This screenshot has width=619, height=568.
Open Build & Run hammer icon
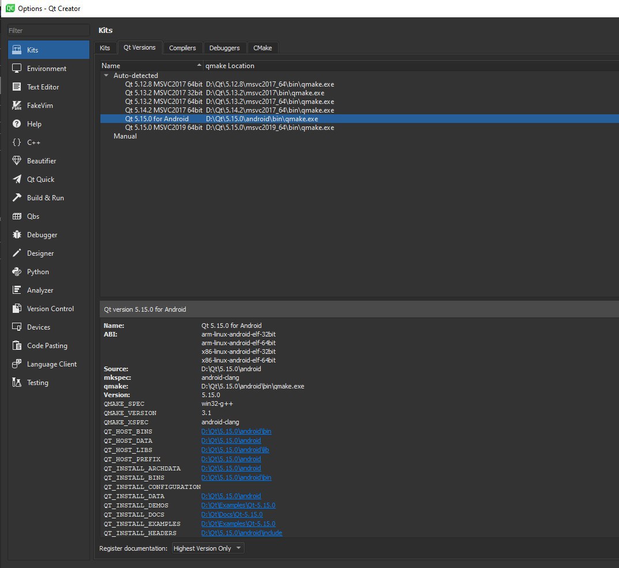tap(17, 198)
